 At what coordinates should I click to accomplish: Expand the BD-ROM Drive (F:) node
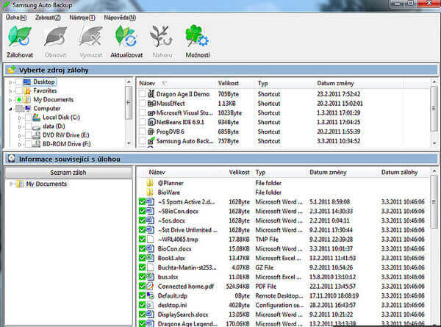pos(20,145)
